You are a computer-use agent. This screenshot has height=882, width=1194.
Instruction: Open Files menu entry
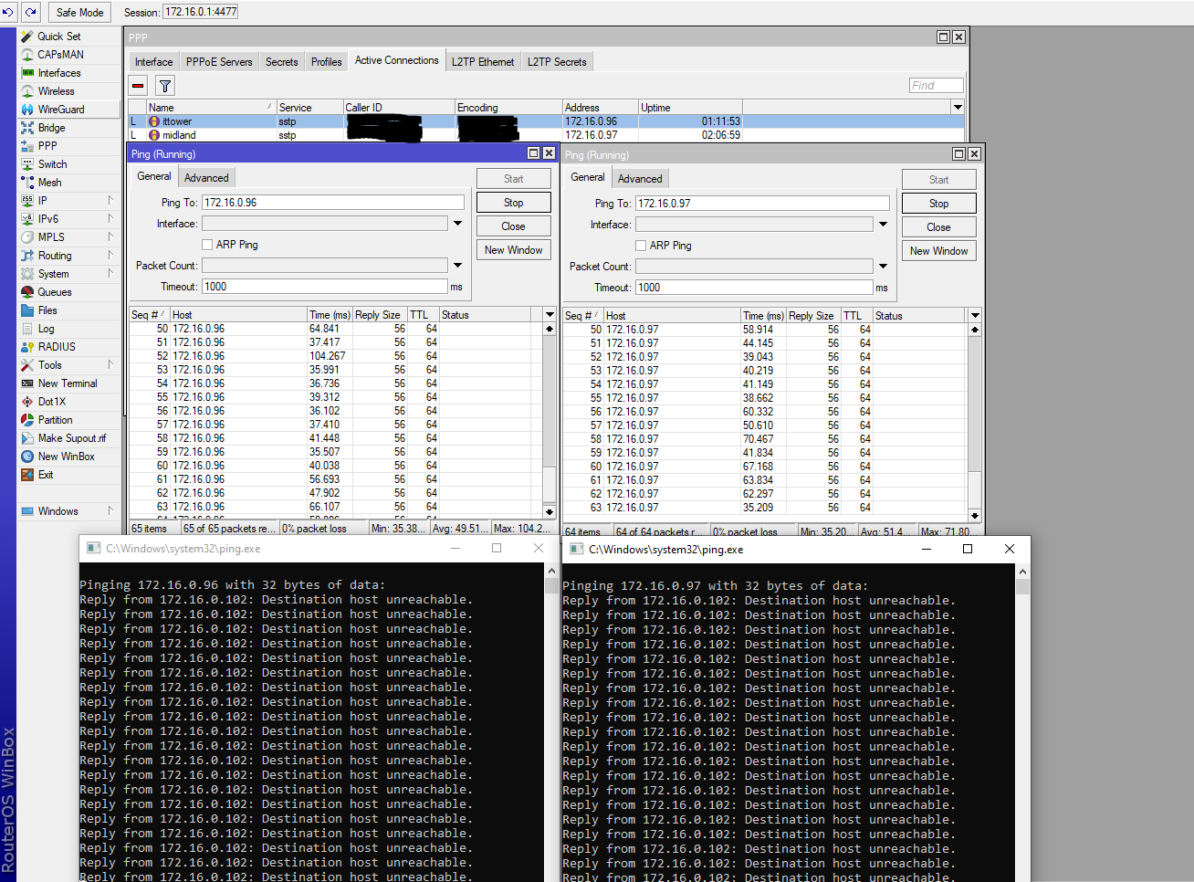click(x=47, y=310)
